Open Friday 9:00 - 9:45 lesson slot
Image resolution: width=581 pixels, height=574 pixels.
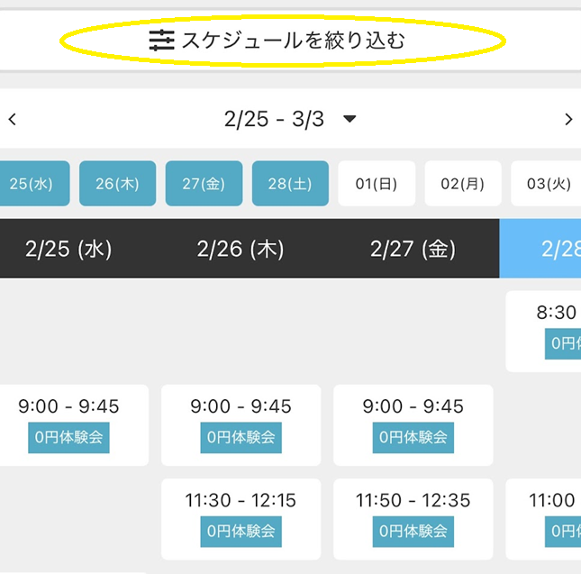(x=413, y=407)
